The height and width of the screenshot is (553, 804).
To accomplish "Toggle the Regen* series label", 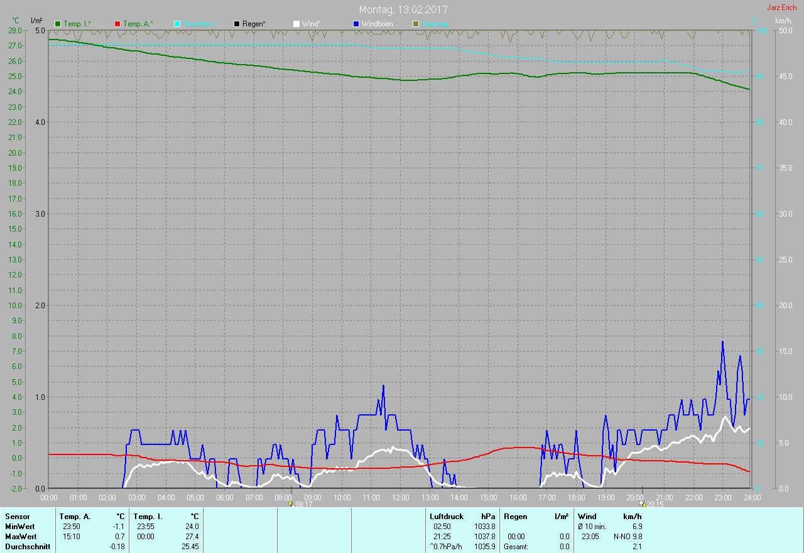I will point(254,24).
